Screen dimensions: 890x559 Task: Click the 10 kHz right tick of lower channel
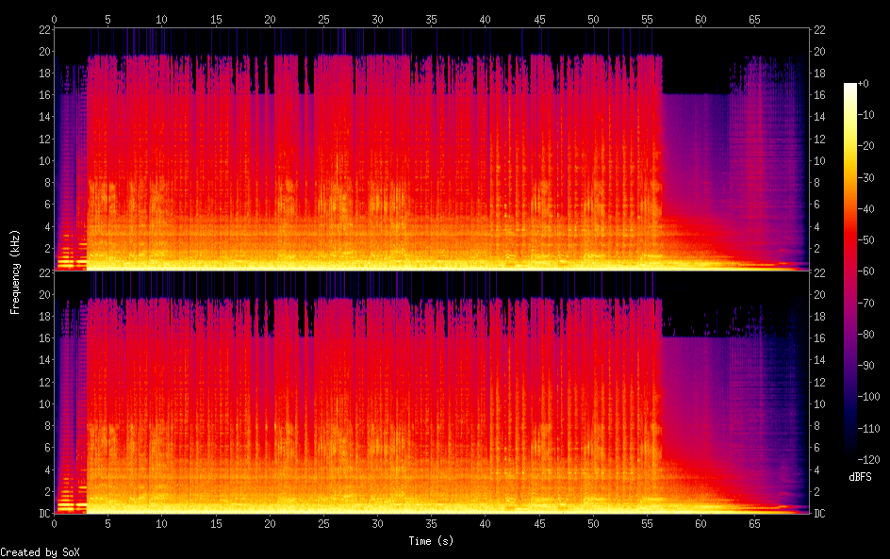click(x=820, y=403)
